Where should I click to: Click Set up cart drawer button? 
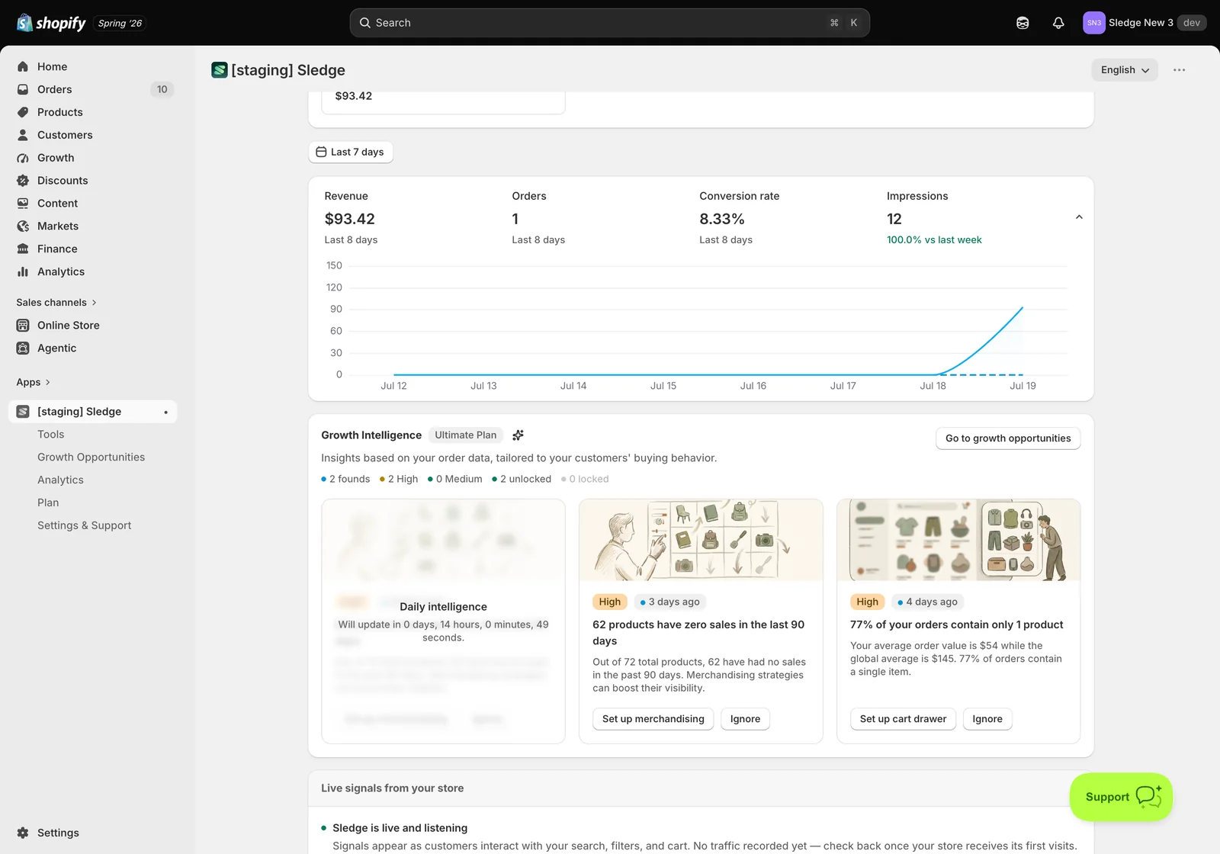coord(903,719)
